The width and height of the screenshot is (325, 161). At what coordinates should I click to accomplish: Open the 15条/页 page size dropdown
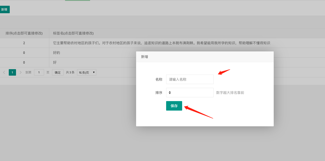click(x=87, y=72)
